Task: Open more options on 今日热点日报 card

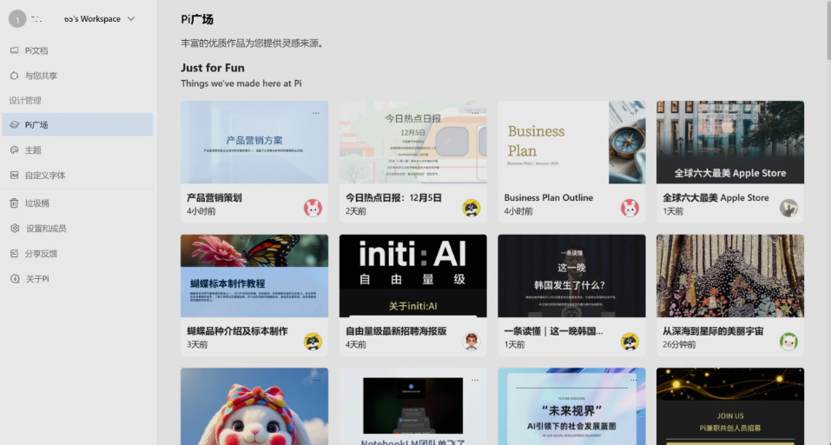Action: pos(475,113)
